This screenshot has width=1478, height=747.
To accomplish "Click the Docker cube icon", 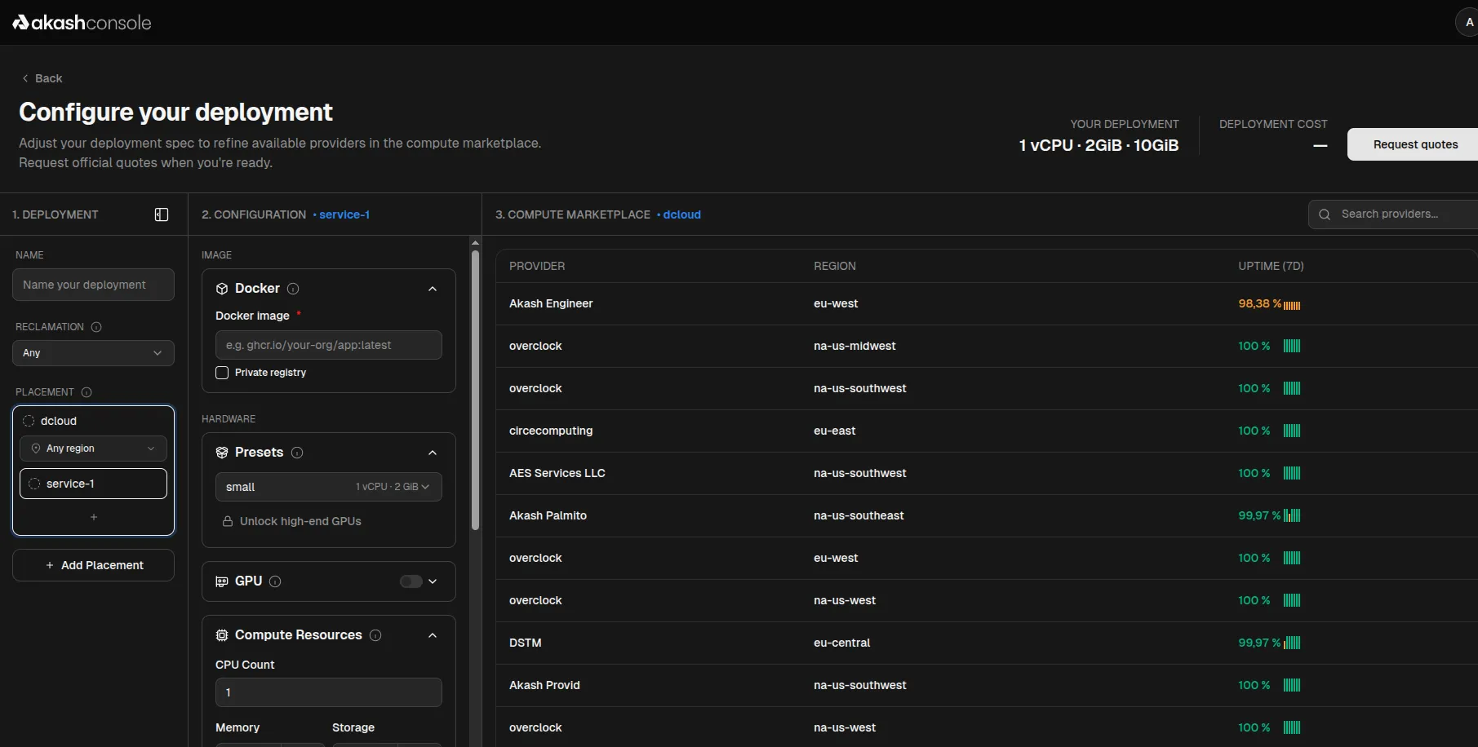I will (222, 289).
